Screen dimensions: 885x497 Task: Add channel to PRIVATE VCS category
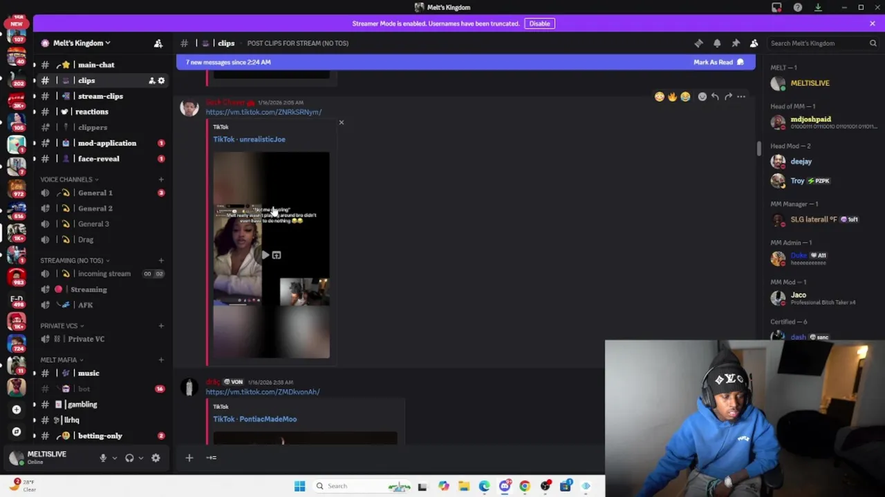161,326
